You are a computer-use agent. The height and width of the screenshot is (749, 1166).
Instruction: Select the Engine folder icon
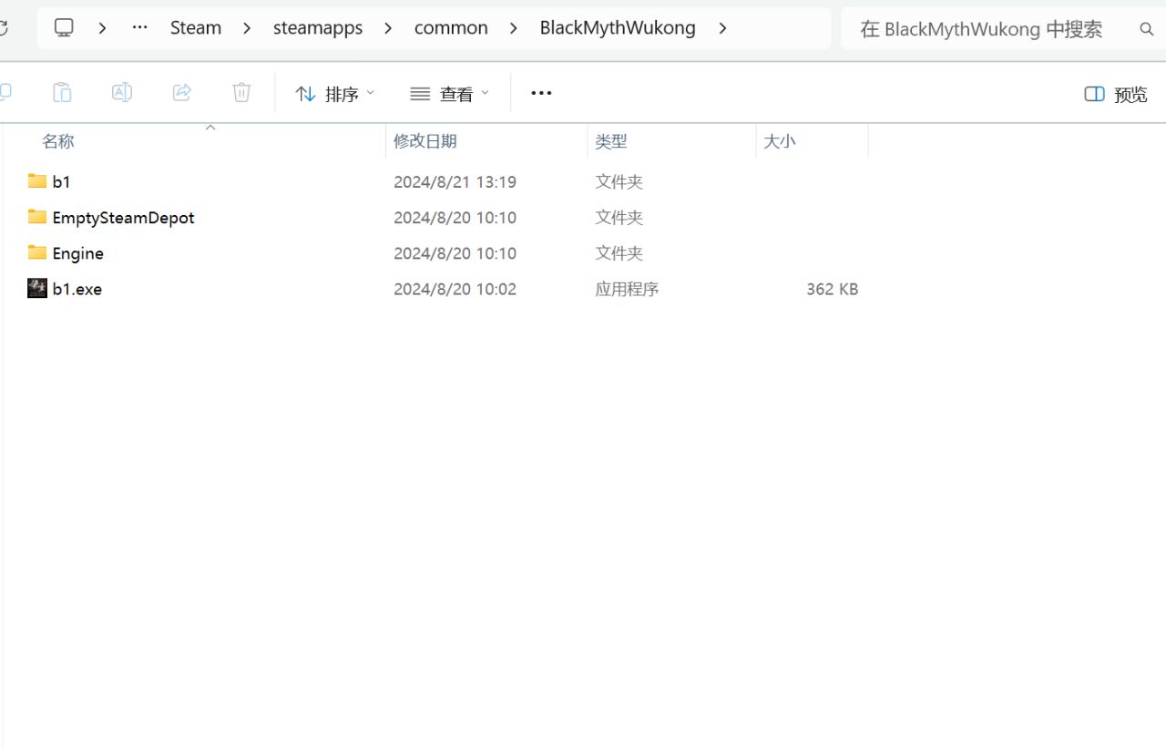click(37, 251)
